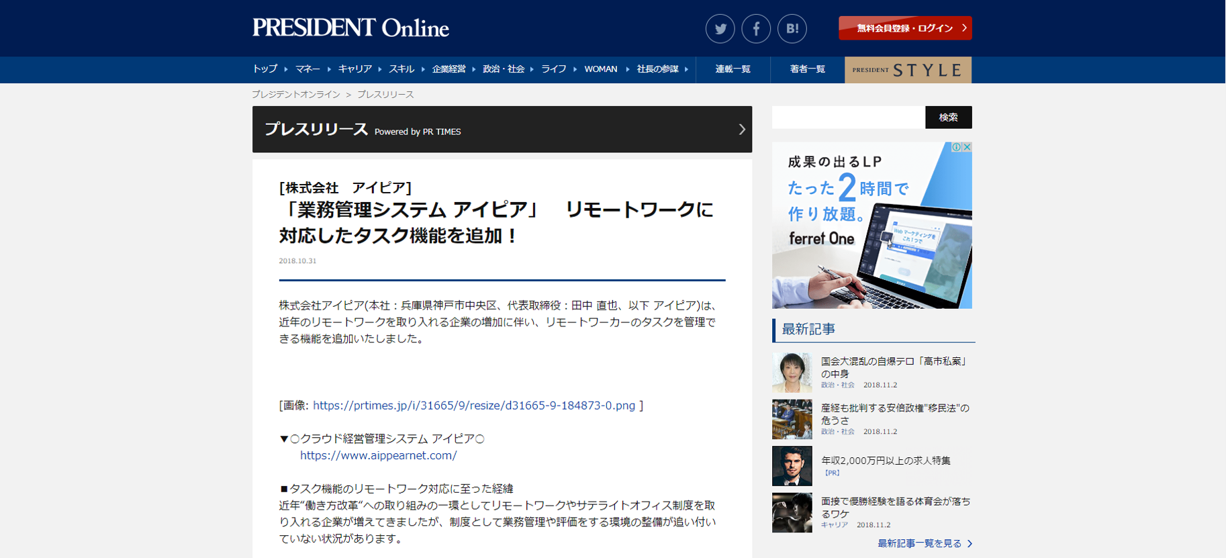Share article on Twitter
The width and height of the screenshot is (1226, 558).
(720, 29)
